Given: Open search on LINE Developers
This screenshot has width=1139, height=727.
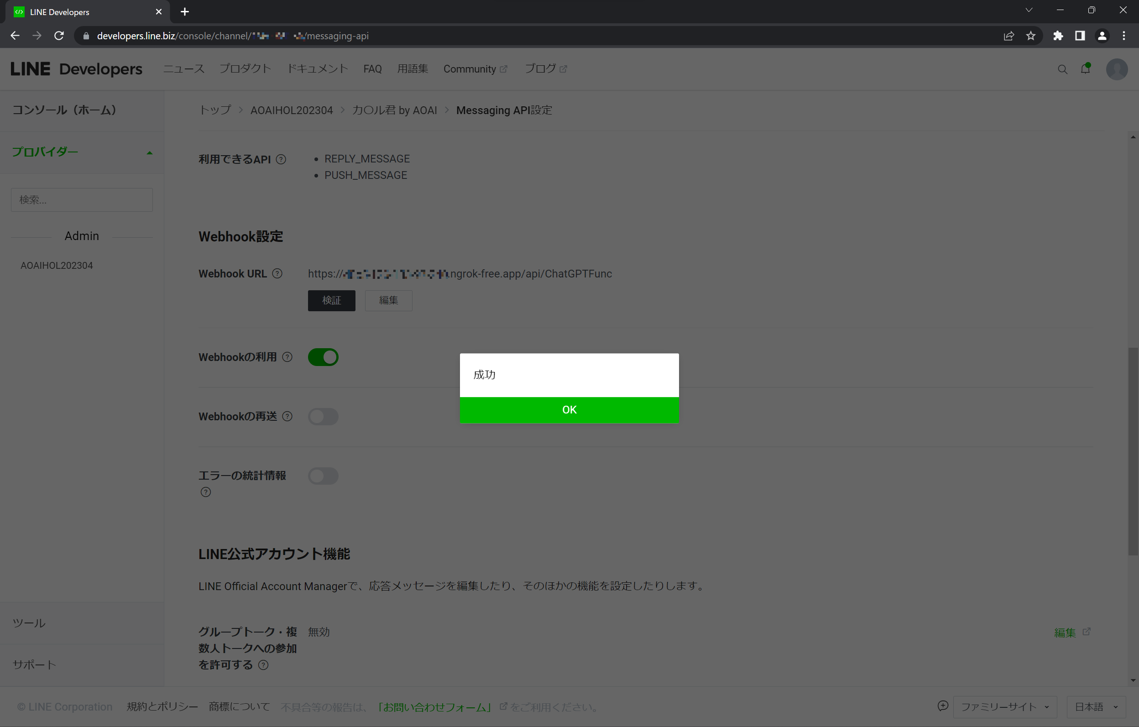Looking at the screenshot, I should click(1062, 69).
